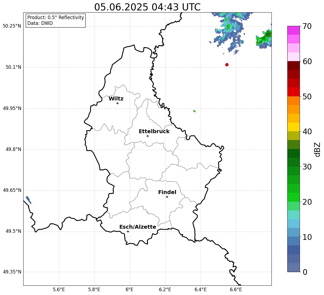Click the Data: DWD text
This screenshot has width=324, height=295.
(x=40, y=23)
